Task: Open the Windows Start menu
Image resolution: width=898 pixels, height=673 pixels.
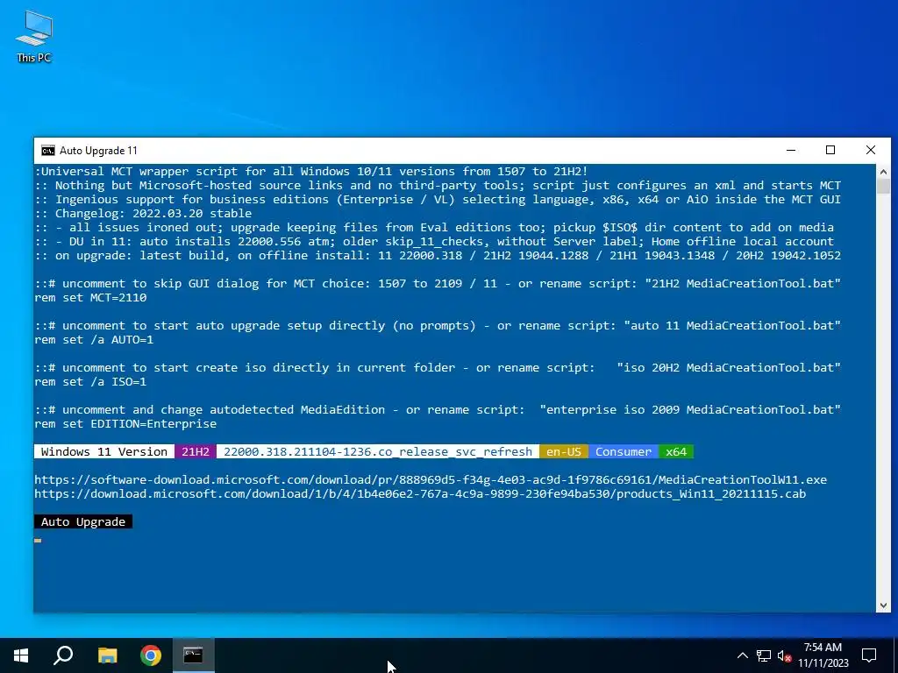Action: click(21, 655)
